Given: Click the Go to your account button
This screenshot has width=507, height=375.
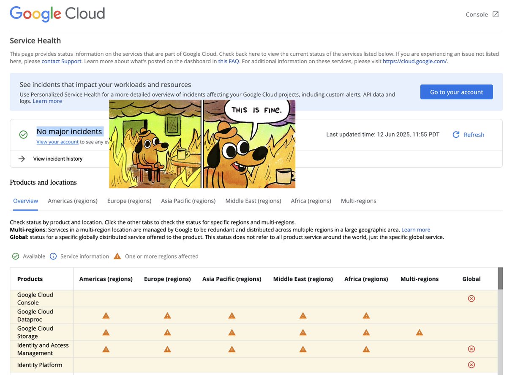Looking at the screenshot, I should [457, 92].
